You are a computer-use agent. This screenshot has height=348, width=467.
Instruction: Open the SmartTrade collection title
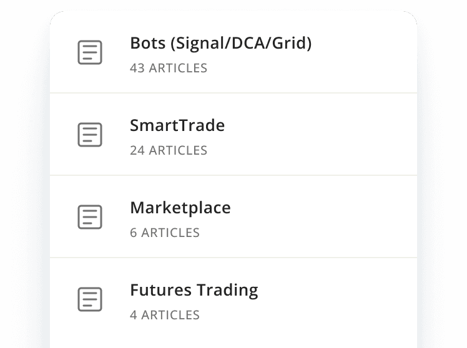click(x=177, y=125)
